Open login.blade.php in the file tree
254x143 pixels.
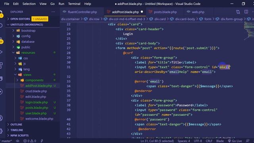[x=37, y=102]
